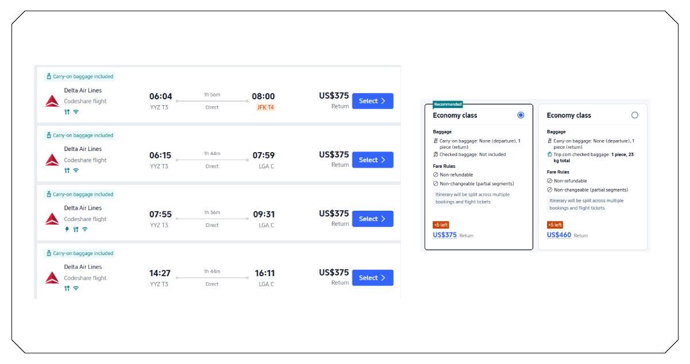Image resolution: width=690 pixels, height=364 pixels.
Task: Click the US$375 fare price link
Action: click(x=445, y=235)
